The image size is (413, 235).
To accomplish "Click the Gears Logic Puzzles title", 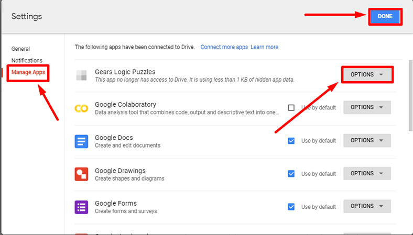I will (125, 72).
